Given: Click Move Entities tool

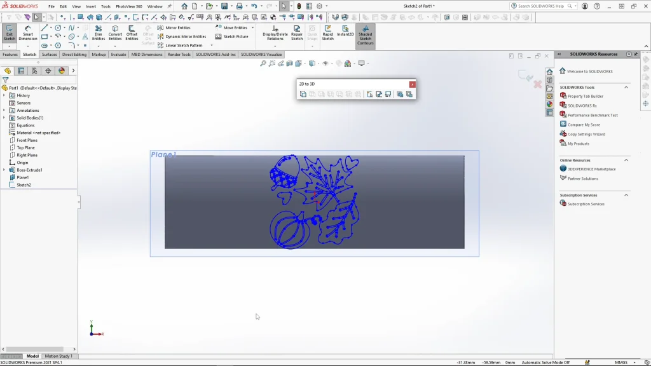Looking at the screenshot, I should point(231,28).
